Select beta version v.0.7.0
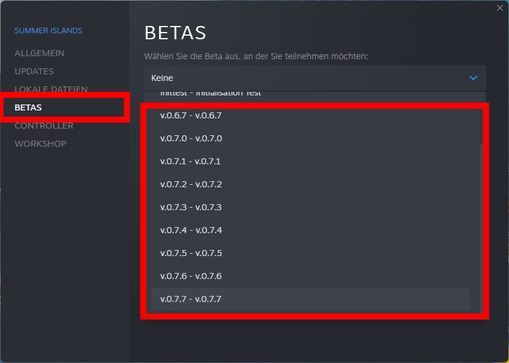509x363 pixels. click(191, 138)
